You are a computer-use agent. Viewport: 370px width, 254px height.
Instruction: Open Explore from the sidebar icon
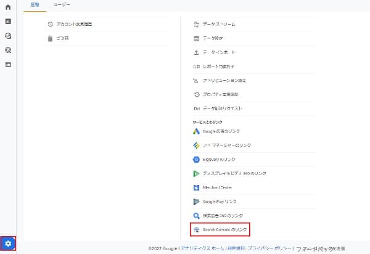[8, 36]
